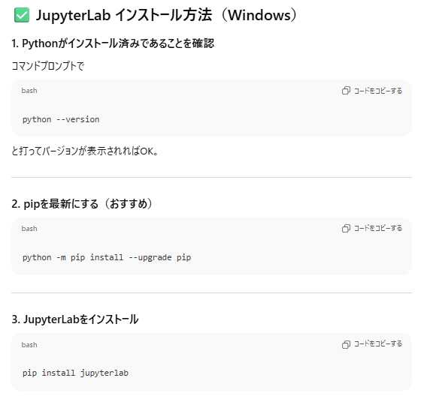
Task: Click bash label above pip install jupyterlab
Action: point(29,345)
